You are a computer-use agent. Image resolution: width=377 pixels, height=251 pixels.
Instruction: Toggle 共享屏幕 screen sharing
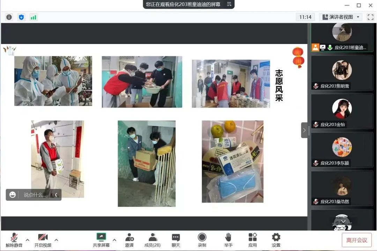[101, 240]
